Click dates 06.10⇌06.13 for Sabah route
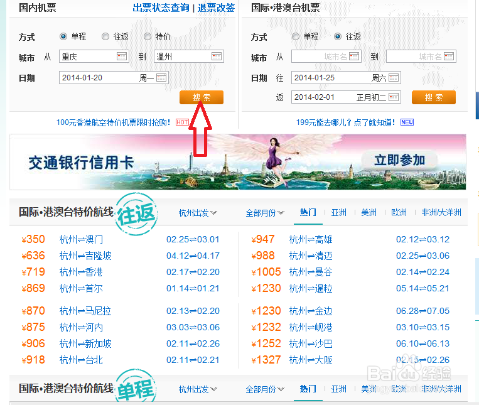This screenshot has height=405, width=479. (422, 343)
